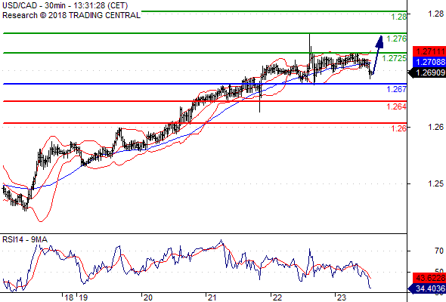Click date marker 23 on time axis
The height and width of the screenshot is (302, 446).
click(342, 297)
